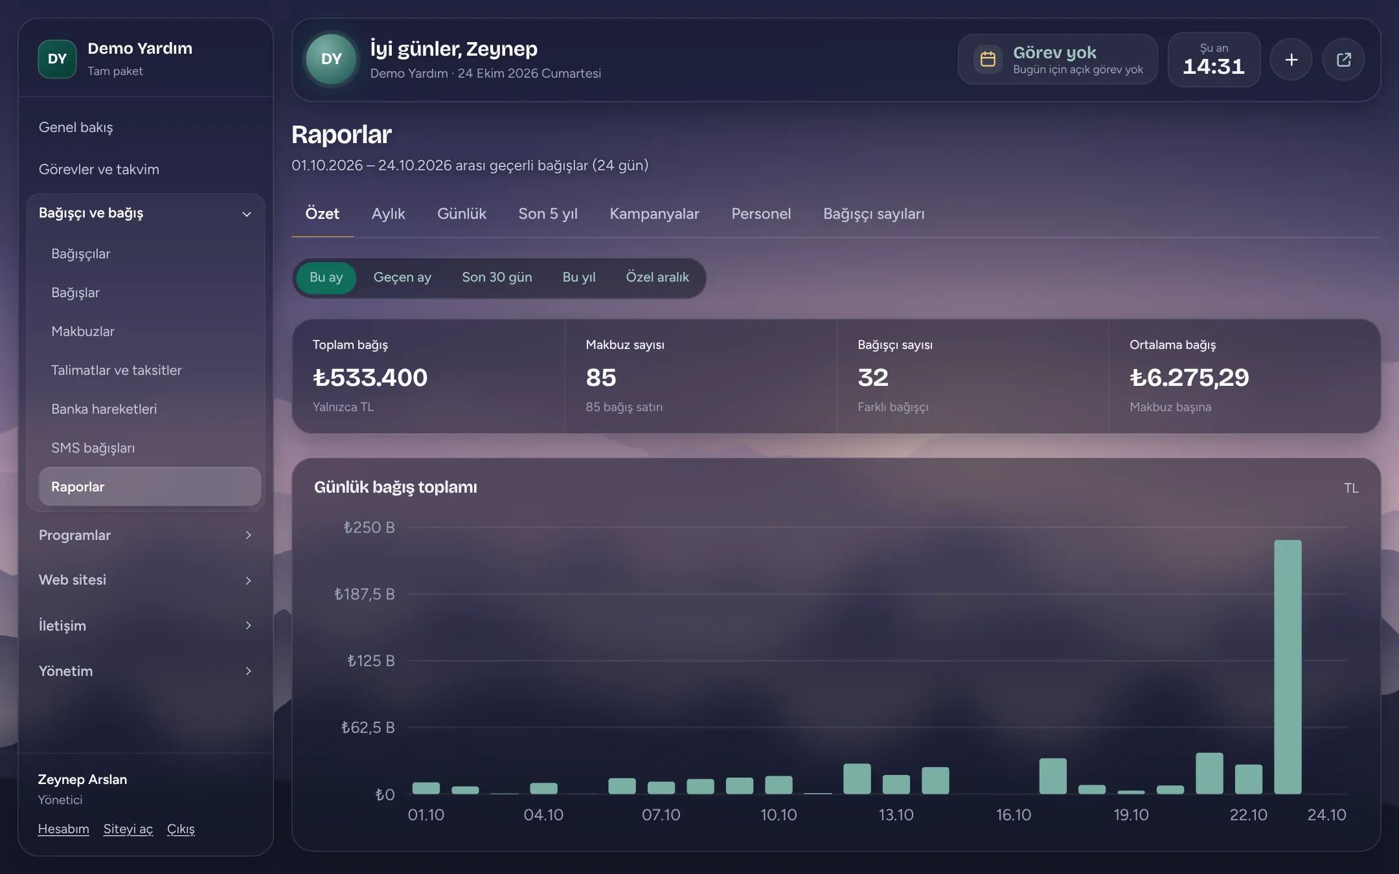Click the Siteyi aç link

[128, 829]
